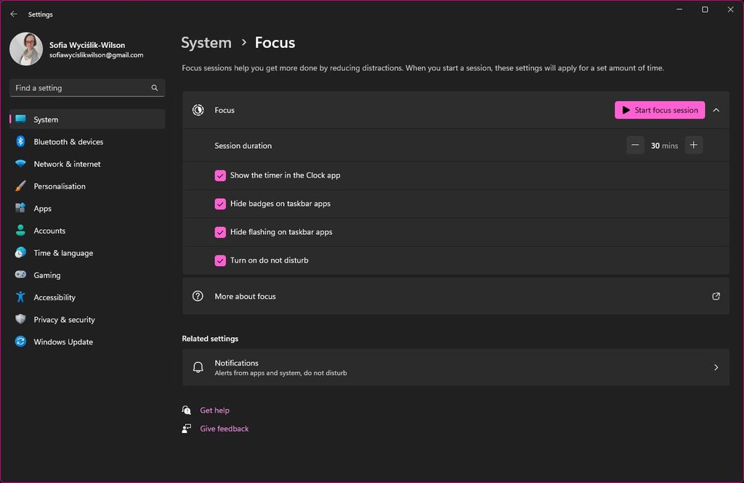
Task: Click the Privacy & security shield icon
Action: [20, 319]
